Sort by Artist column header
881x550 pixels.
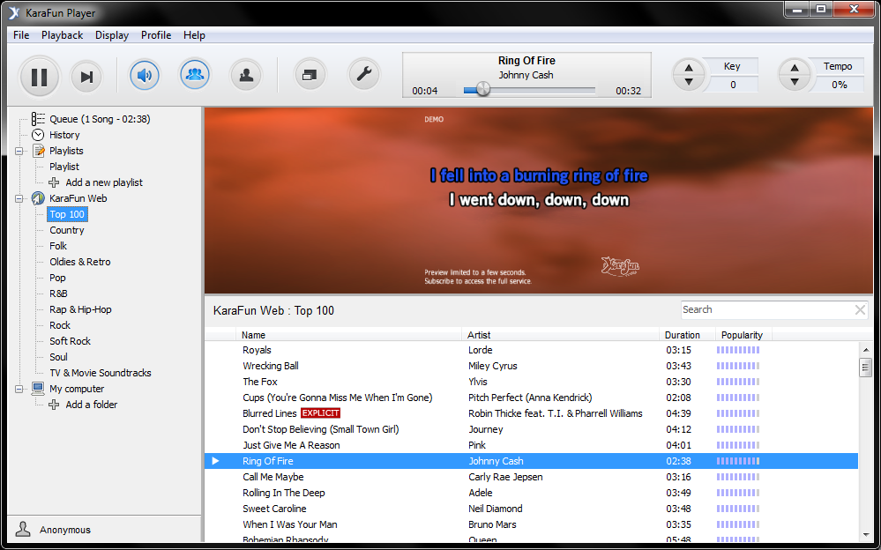pyautogui.click(x=560, y=335)
